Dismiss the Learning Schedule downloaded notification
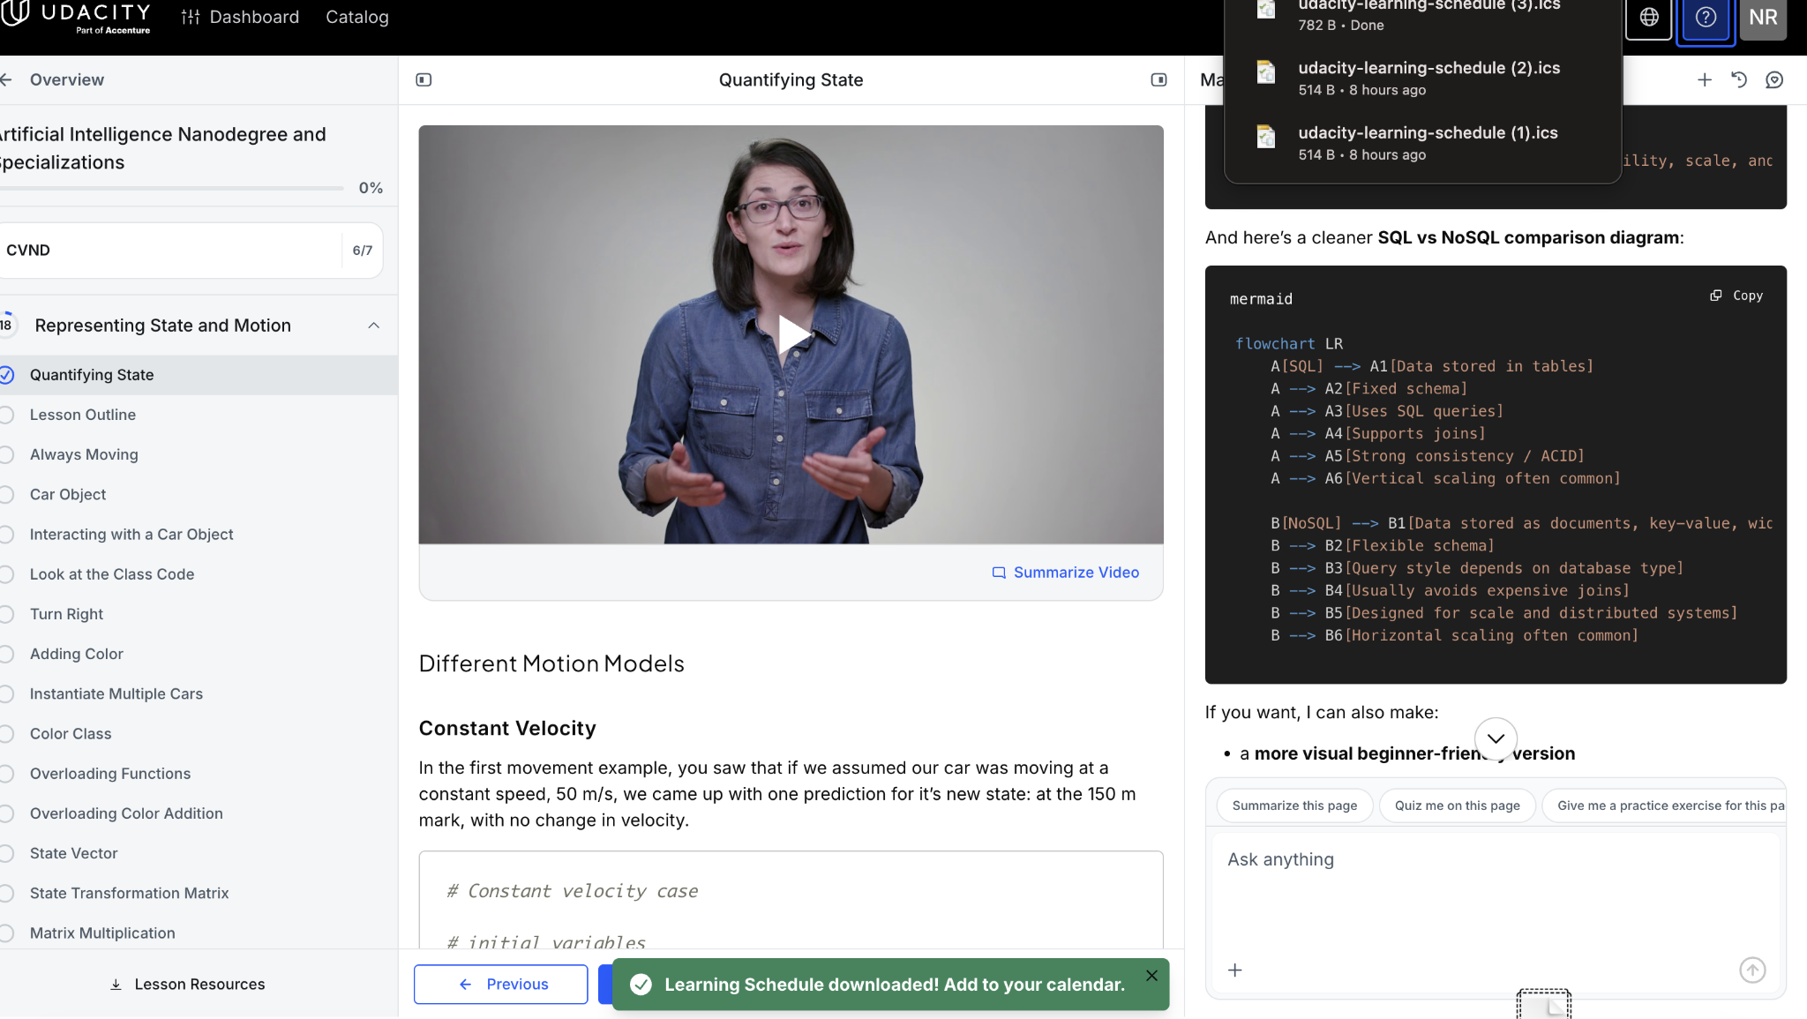This screenshot has height=1019, width=1807. coord(1151,975)
